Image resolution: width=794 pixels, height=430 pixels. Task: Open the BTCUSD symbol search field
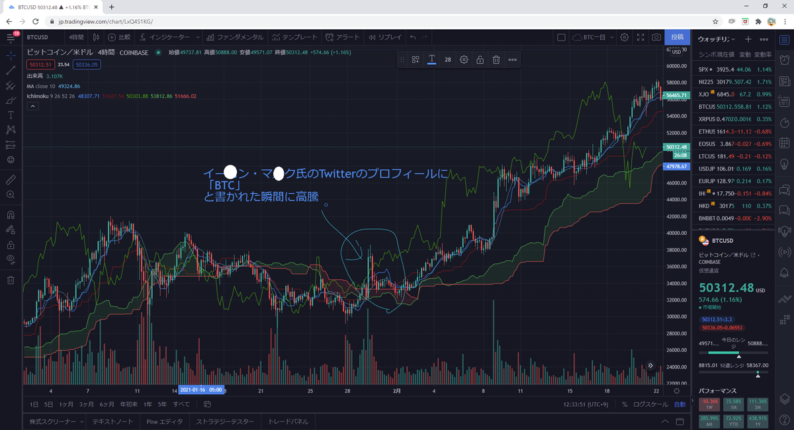[39, 38]
